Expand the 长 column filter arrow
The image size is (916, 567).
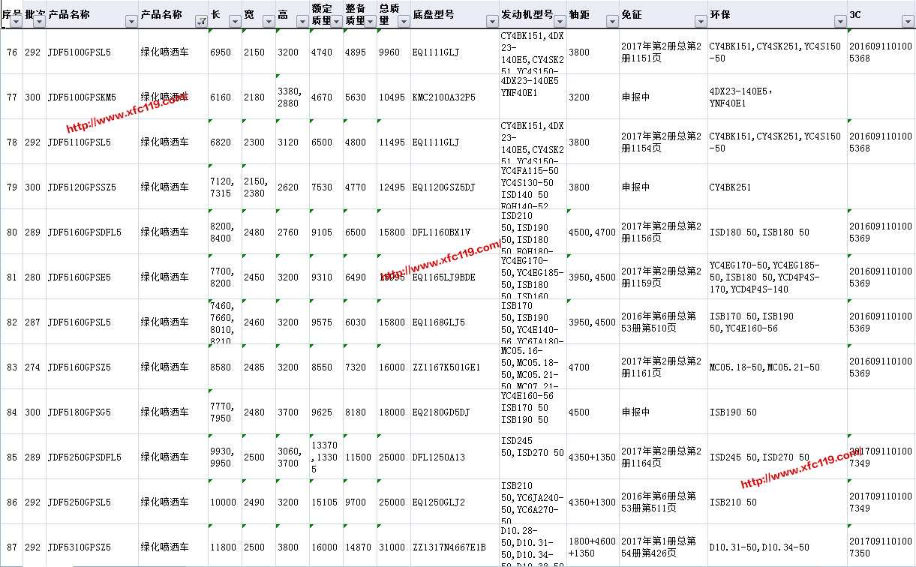(x=235, y=22)
